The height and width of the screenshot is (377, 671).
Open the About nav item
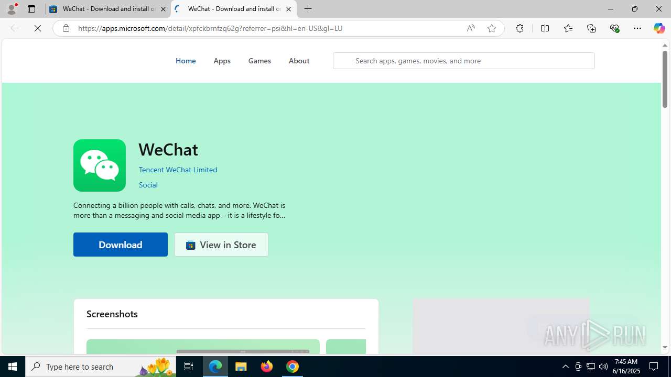coord(299,61)
